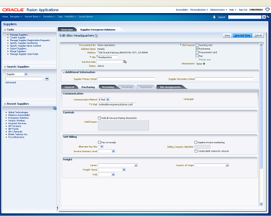The height and width of the screenshot is (217, 271).
Task: Open the Alternate Pay Site dropdown
Action: (101, 147)
